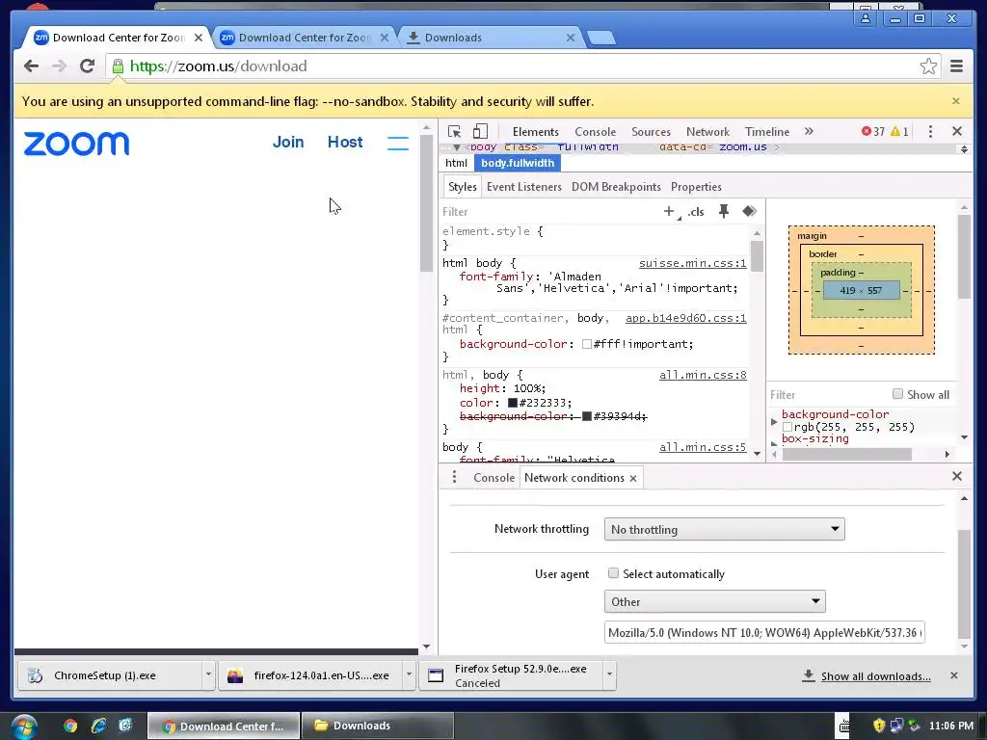Click the pin element state icon
Screen dimensions: 987x740
[x=724, y=211]
